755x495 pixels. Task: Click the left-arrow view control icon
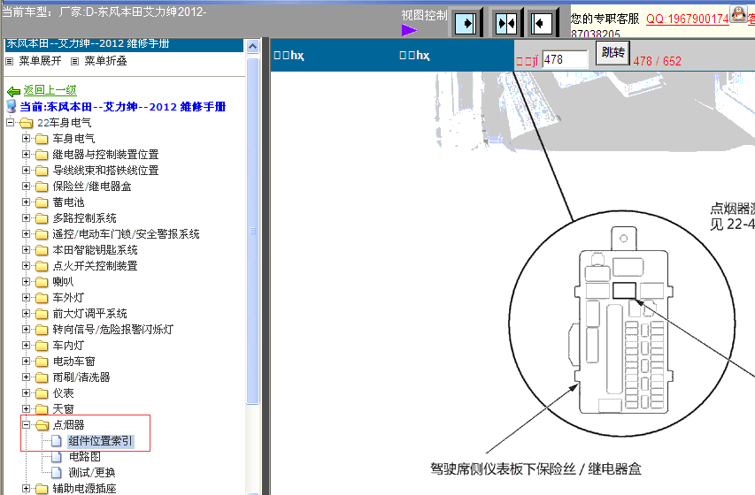541,23
